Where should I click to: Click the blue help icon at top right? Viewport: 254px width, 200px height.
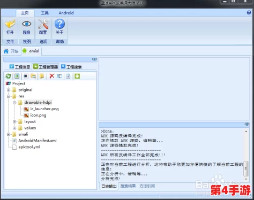[249, 12]
